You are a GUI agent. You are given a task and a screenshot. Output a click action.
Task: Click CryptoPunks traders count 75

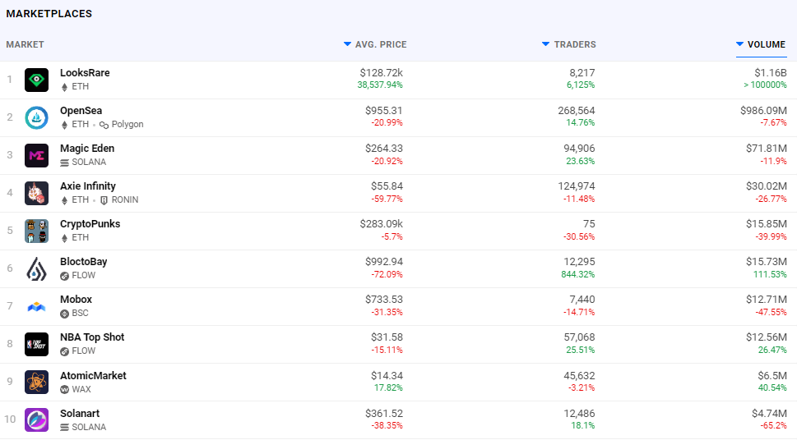[x=589, y=224]
